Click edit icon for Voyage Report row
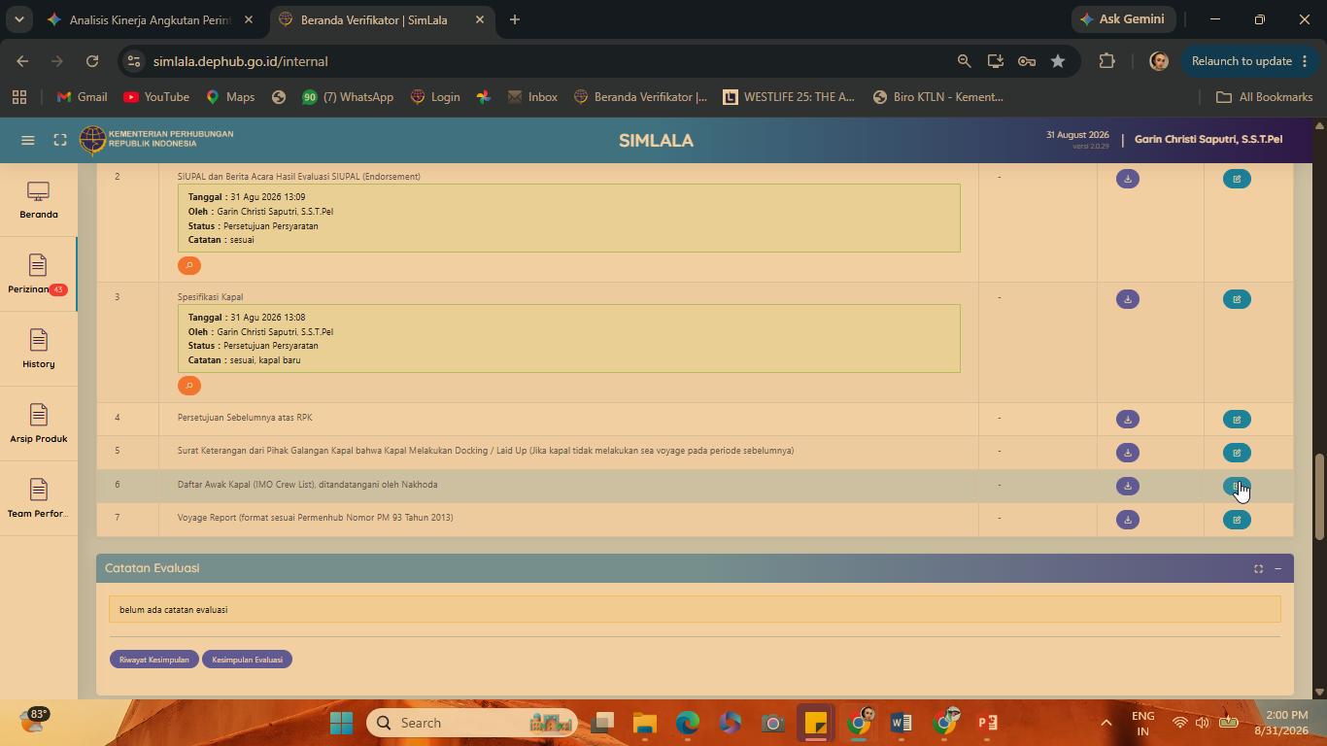This screenshot has width=1327, height=746. 1237,520
